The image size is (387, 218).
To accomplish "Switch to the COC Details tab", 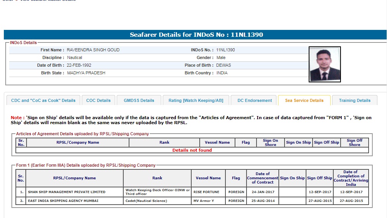I will point(98,100).
